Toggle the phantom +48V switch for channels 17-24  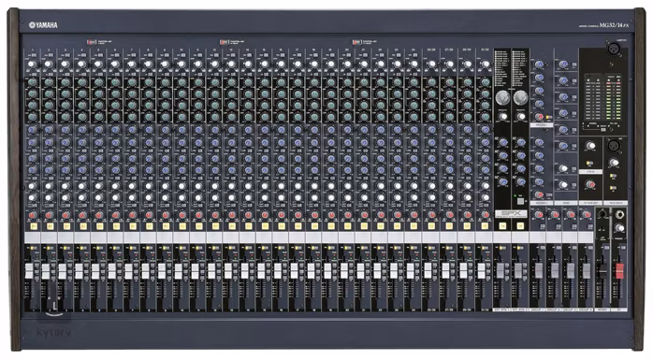pyautogui.click(x=356, y=42)
